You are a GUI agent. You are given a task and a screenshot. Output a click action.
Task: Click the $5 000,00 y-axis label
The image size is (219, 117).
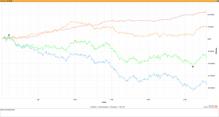click(211, 27)
